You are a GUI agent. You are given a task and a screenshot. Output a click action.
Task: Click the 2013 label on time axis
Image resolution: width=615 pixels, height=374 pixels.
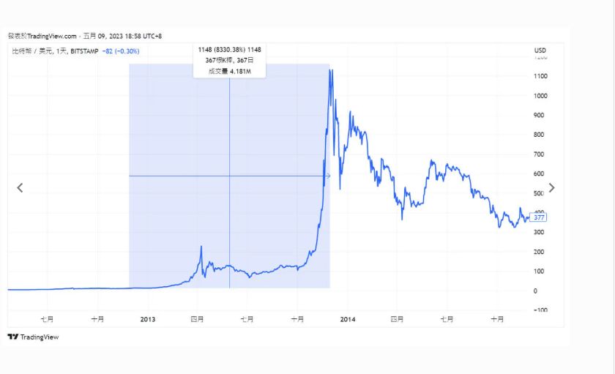tap(147, 319)
